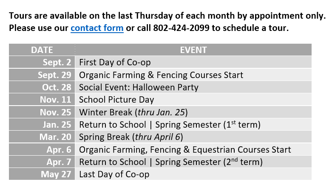Click the Nov. 11 date cell
The height and width of the screenshot is (190, 332).
(42, 100)
